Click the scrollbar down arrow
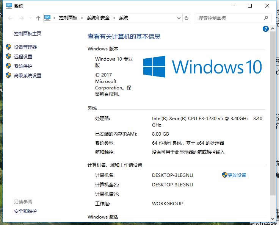This screenshot has width=279, height=225. 273,219
